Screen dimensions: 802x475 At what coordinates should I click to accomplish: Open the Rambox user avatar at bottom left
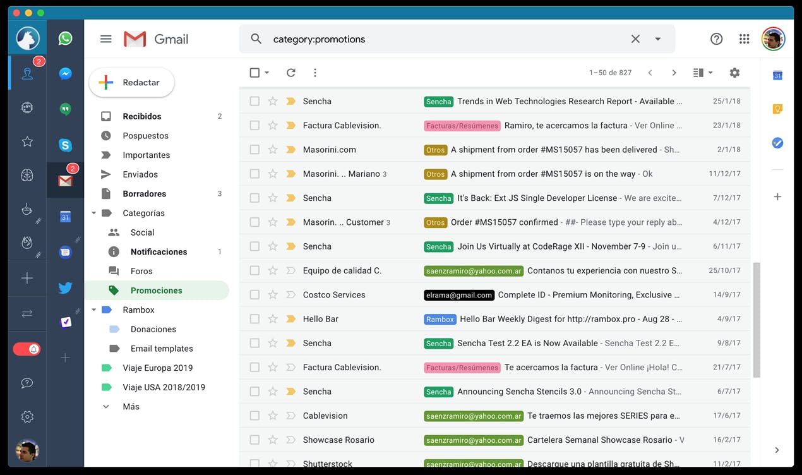(x=27, y=450)
